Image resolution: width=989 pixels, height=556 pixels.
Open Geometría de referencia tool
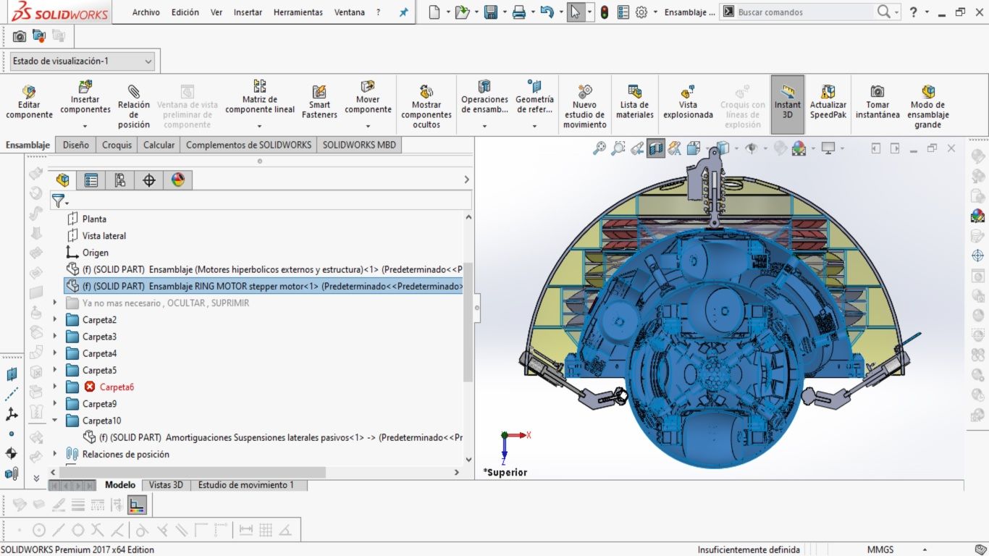pos(534,97)
